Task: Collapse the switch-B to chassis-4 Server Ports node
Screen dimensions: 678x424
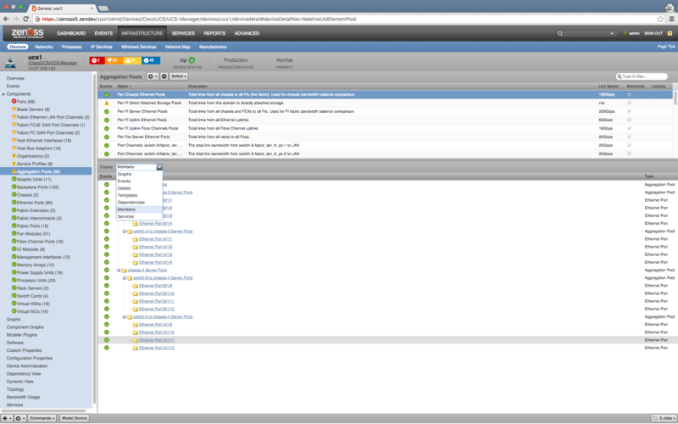Action: 124,278
